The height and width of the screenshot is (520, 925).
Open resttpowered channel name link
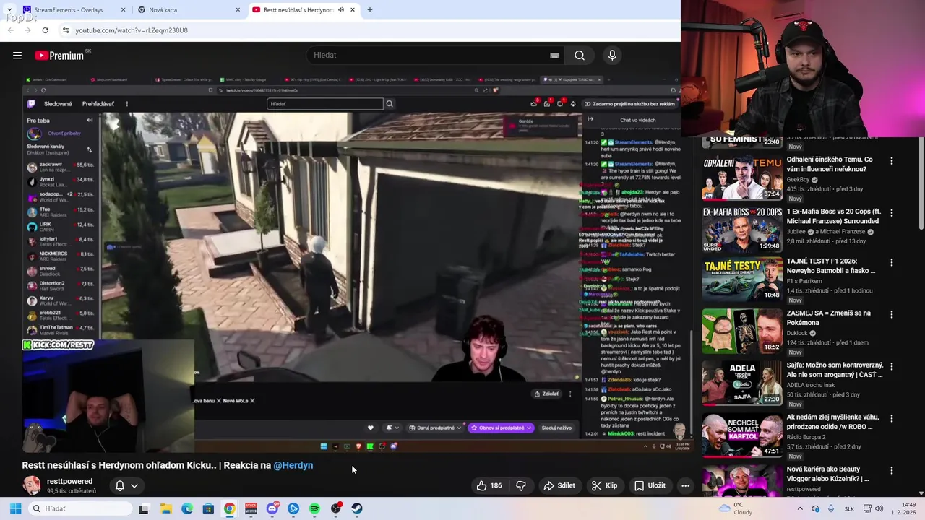69,481
